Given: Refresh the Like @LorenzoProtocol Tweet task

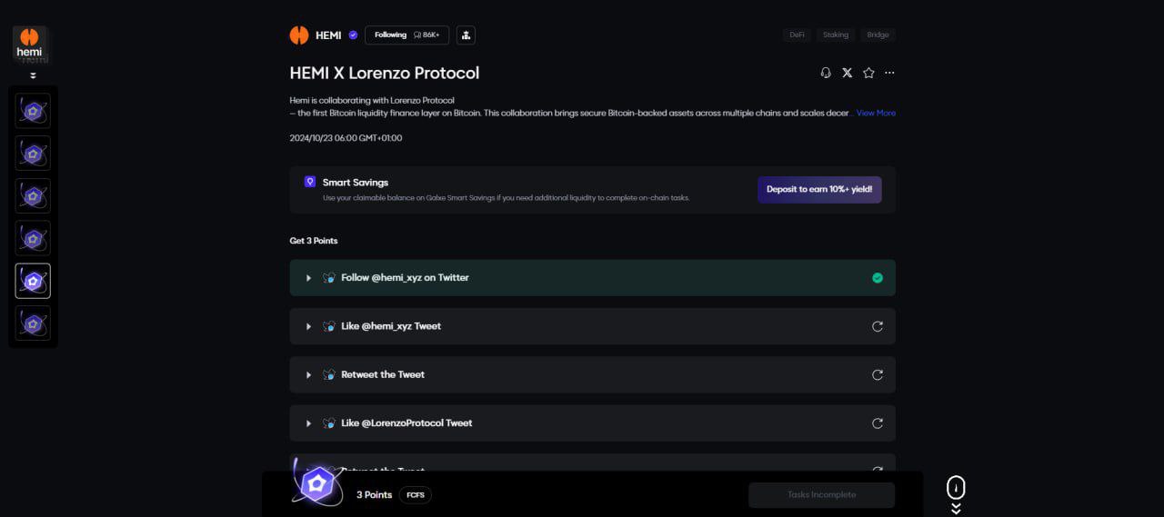Looking at the screenshot, I should point(878,423).
